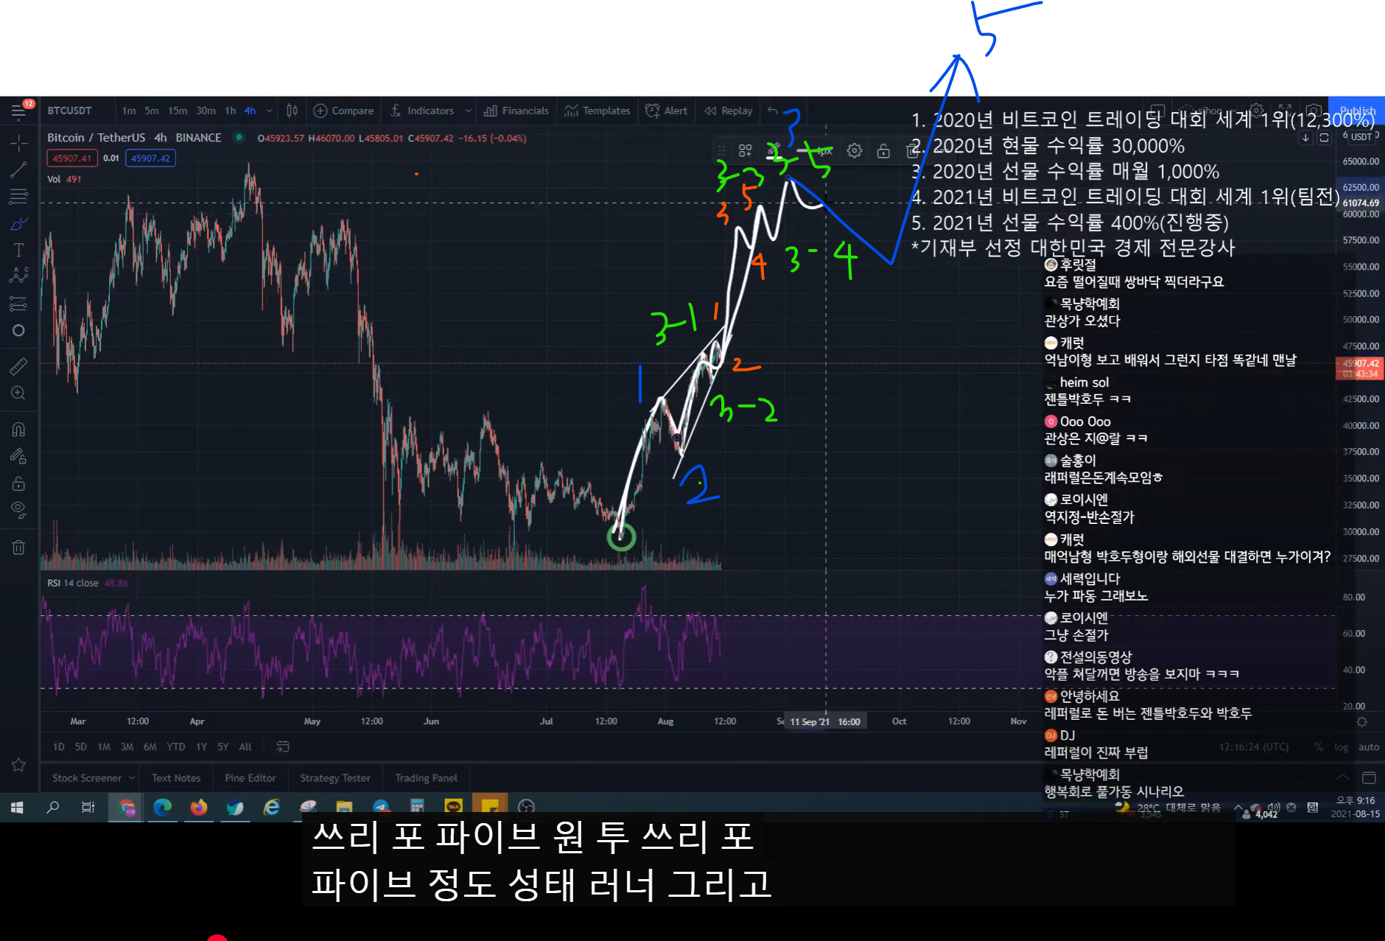This screenshot has width=1385, height=941.
Task: Open the Trading Panel tab
Action: (426, 778)
